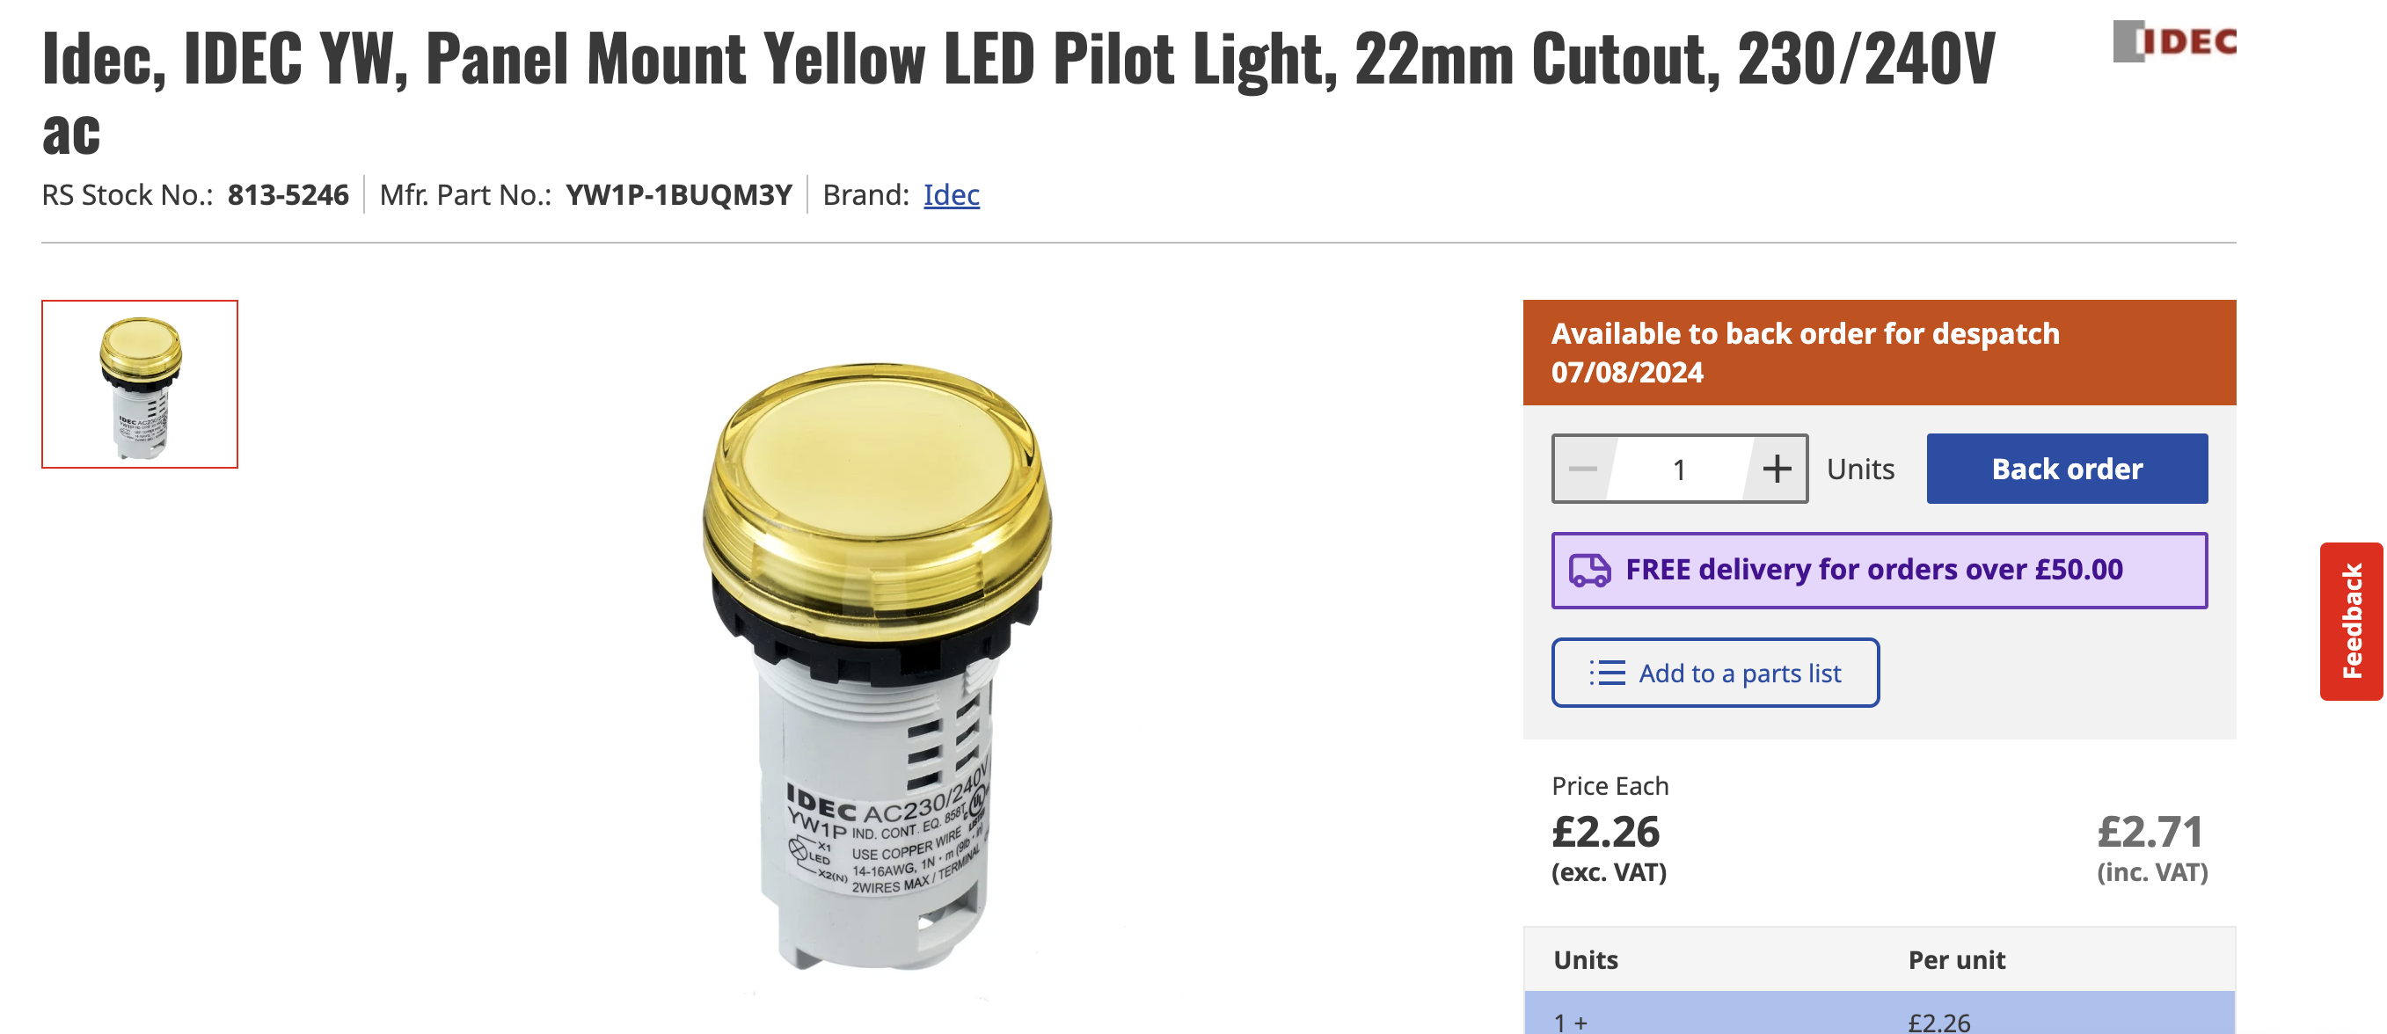Viewport: 2387px width, 1034px height.
Task: Focus the quantity input field
Action: (1679, 469)
